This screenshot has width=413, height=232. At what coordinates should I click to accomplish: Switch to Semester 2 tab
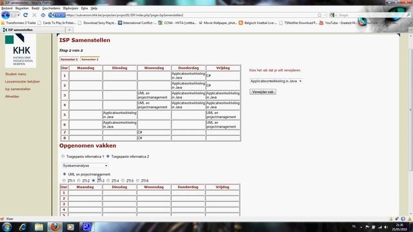tap(90, 59)
